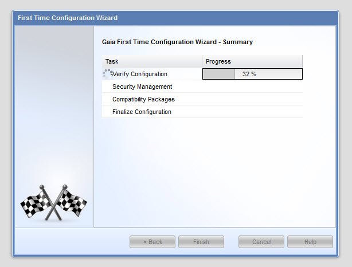Select the Verify Configuration task row

pos(202,74)
